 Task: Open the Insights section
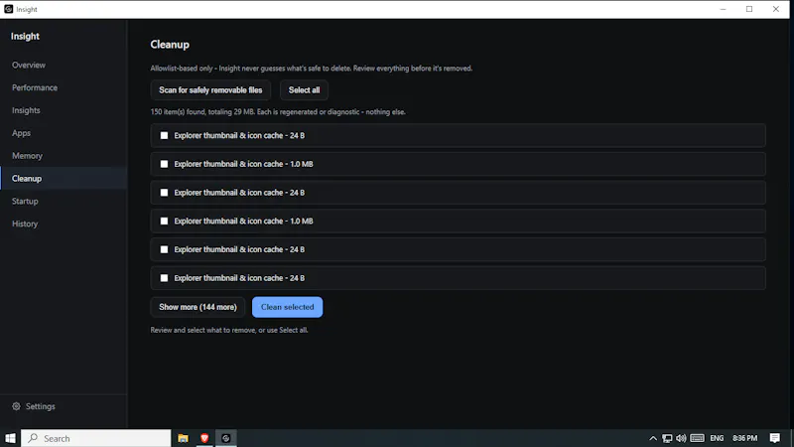(26, 110)
